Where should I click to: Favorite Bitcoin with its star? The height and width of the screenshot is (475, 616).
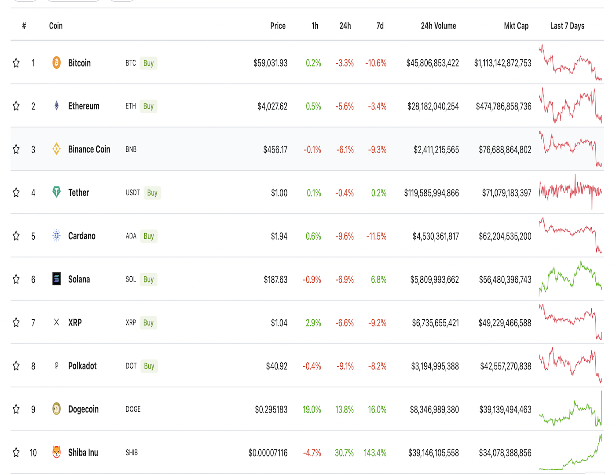tap(16, 63)
